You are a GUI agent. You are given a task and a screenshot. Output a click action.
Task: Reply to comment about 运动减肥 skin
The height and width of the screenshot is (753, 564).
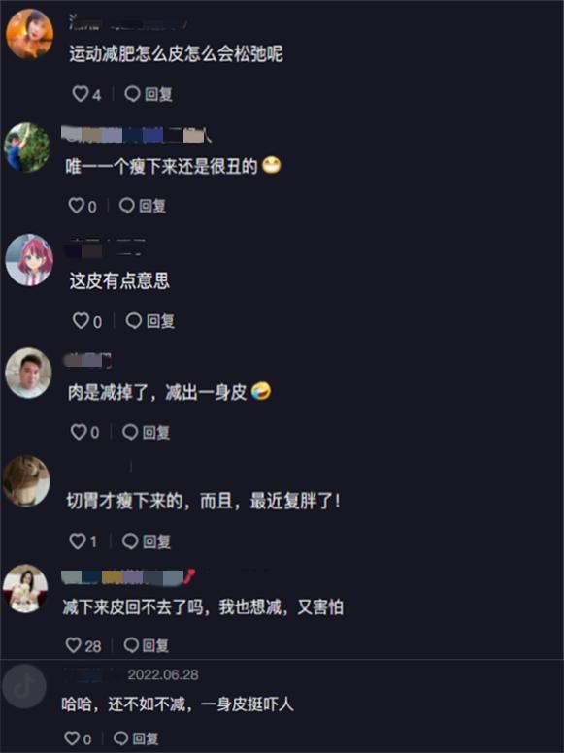tap(149, 94)
